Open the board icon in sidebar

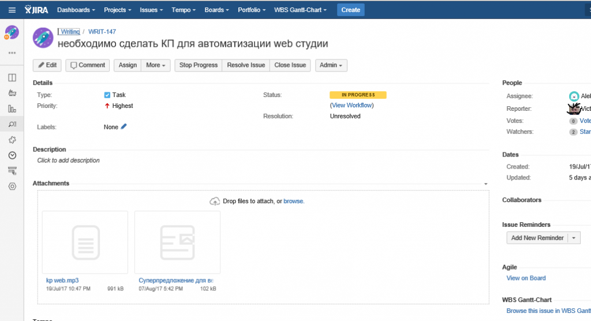[x=12, y=78]
